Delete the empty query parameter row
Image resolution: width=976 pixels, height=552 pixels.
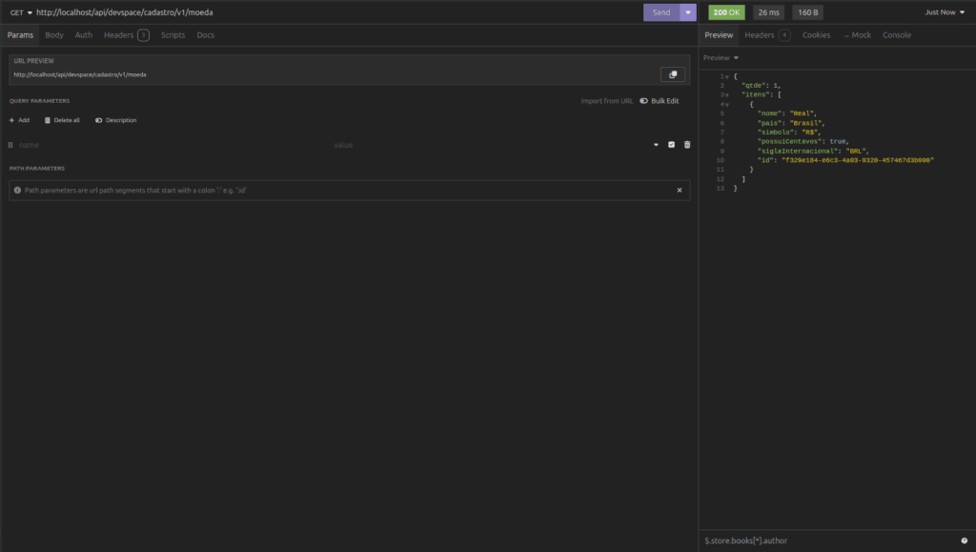[687, 144]
